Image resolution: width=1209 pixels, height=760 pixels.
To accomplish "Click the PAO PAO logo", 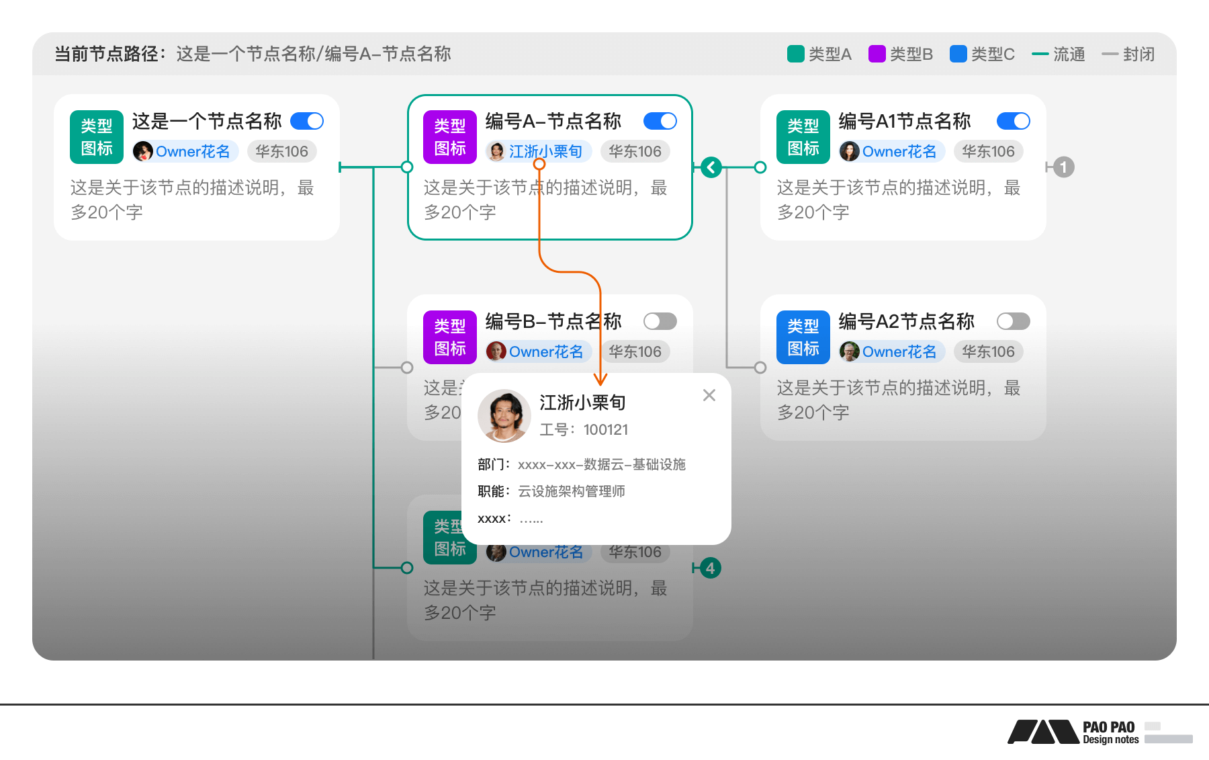I will [x=1044, y=731].
